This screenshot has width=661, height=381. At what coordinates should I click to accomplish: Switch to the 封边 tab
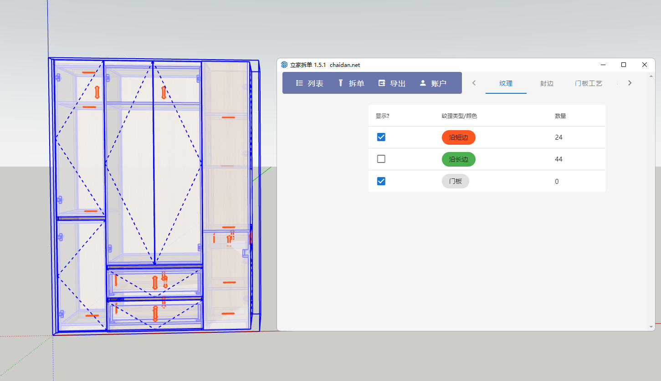point(547,83)
